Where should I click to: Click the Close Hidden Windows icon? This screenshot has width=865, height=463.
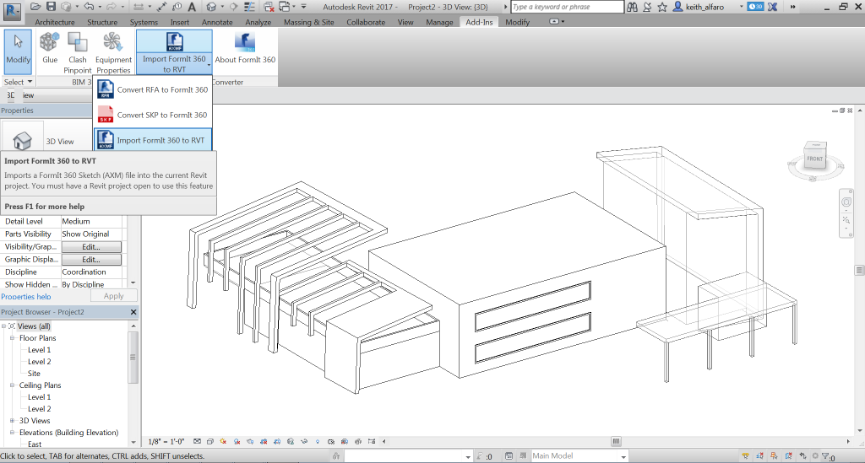[x=269, y=7]
